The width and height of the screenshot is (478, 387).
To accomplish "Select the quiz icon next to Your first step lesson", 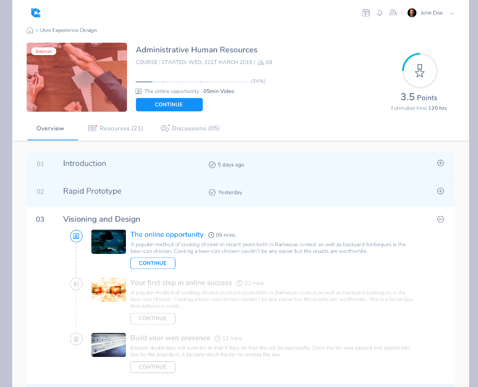I will pos(76,283).
